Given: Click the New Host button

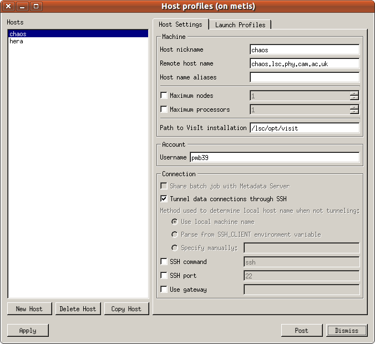Looking at the screenshot, I should click(29, 309).
